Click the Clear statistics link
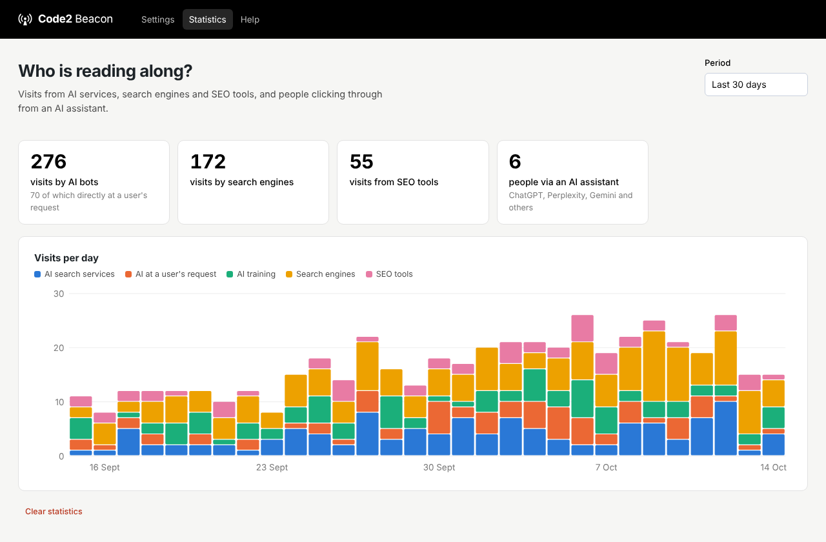 click(54, 512)
